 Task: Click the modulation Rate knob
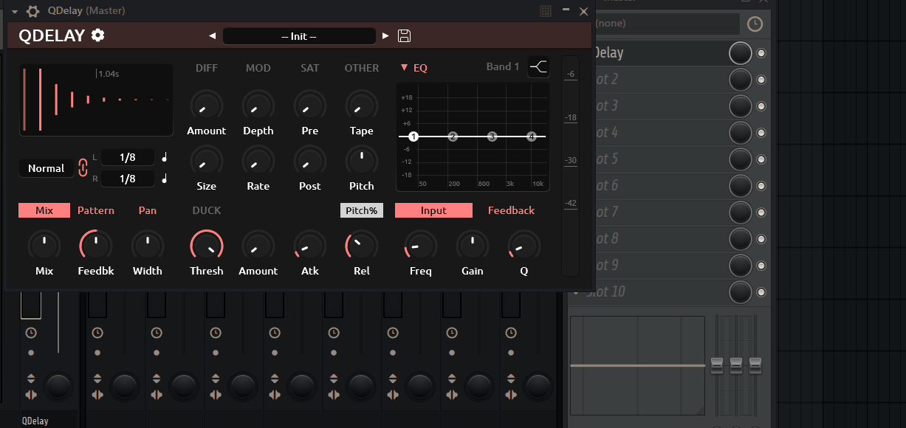pos(258,160)
